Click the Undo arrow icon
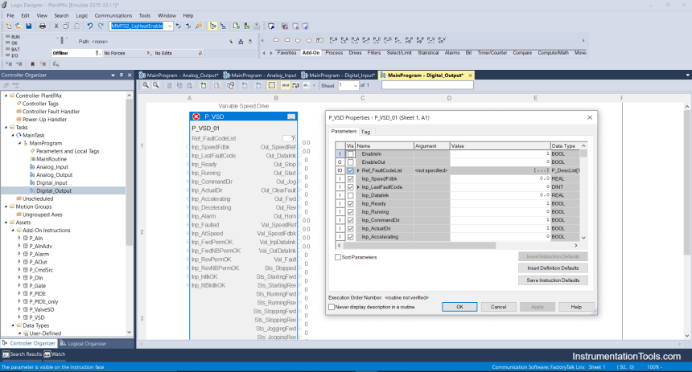Screen dimensions: 692x372 90,26
